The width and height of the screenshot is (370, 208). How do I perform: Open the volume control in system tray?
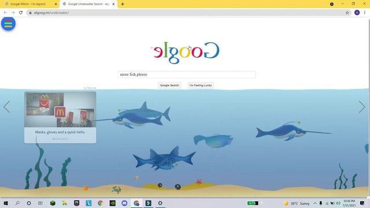tap(338, 203)
